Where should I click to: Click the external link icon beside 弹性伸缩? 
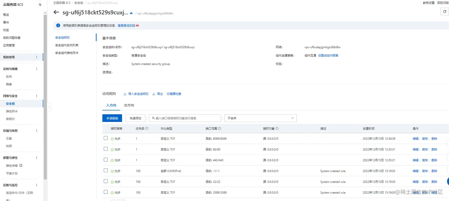[21, 165]
